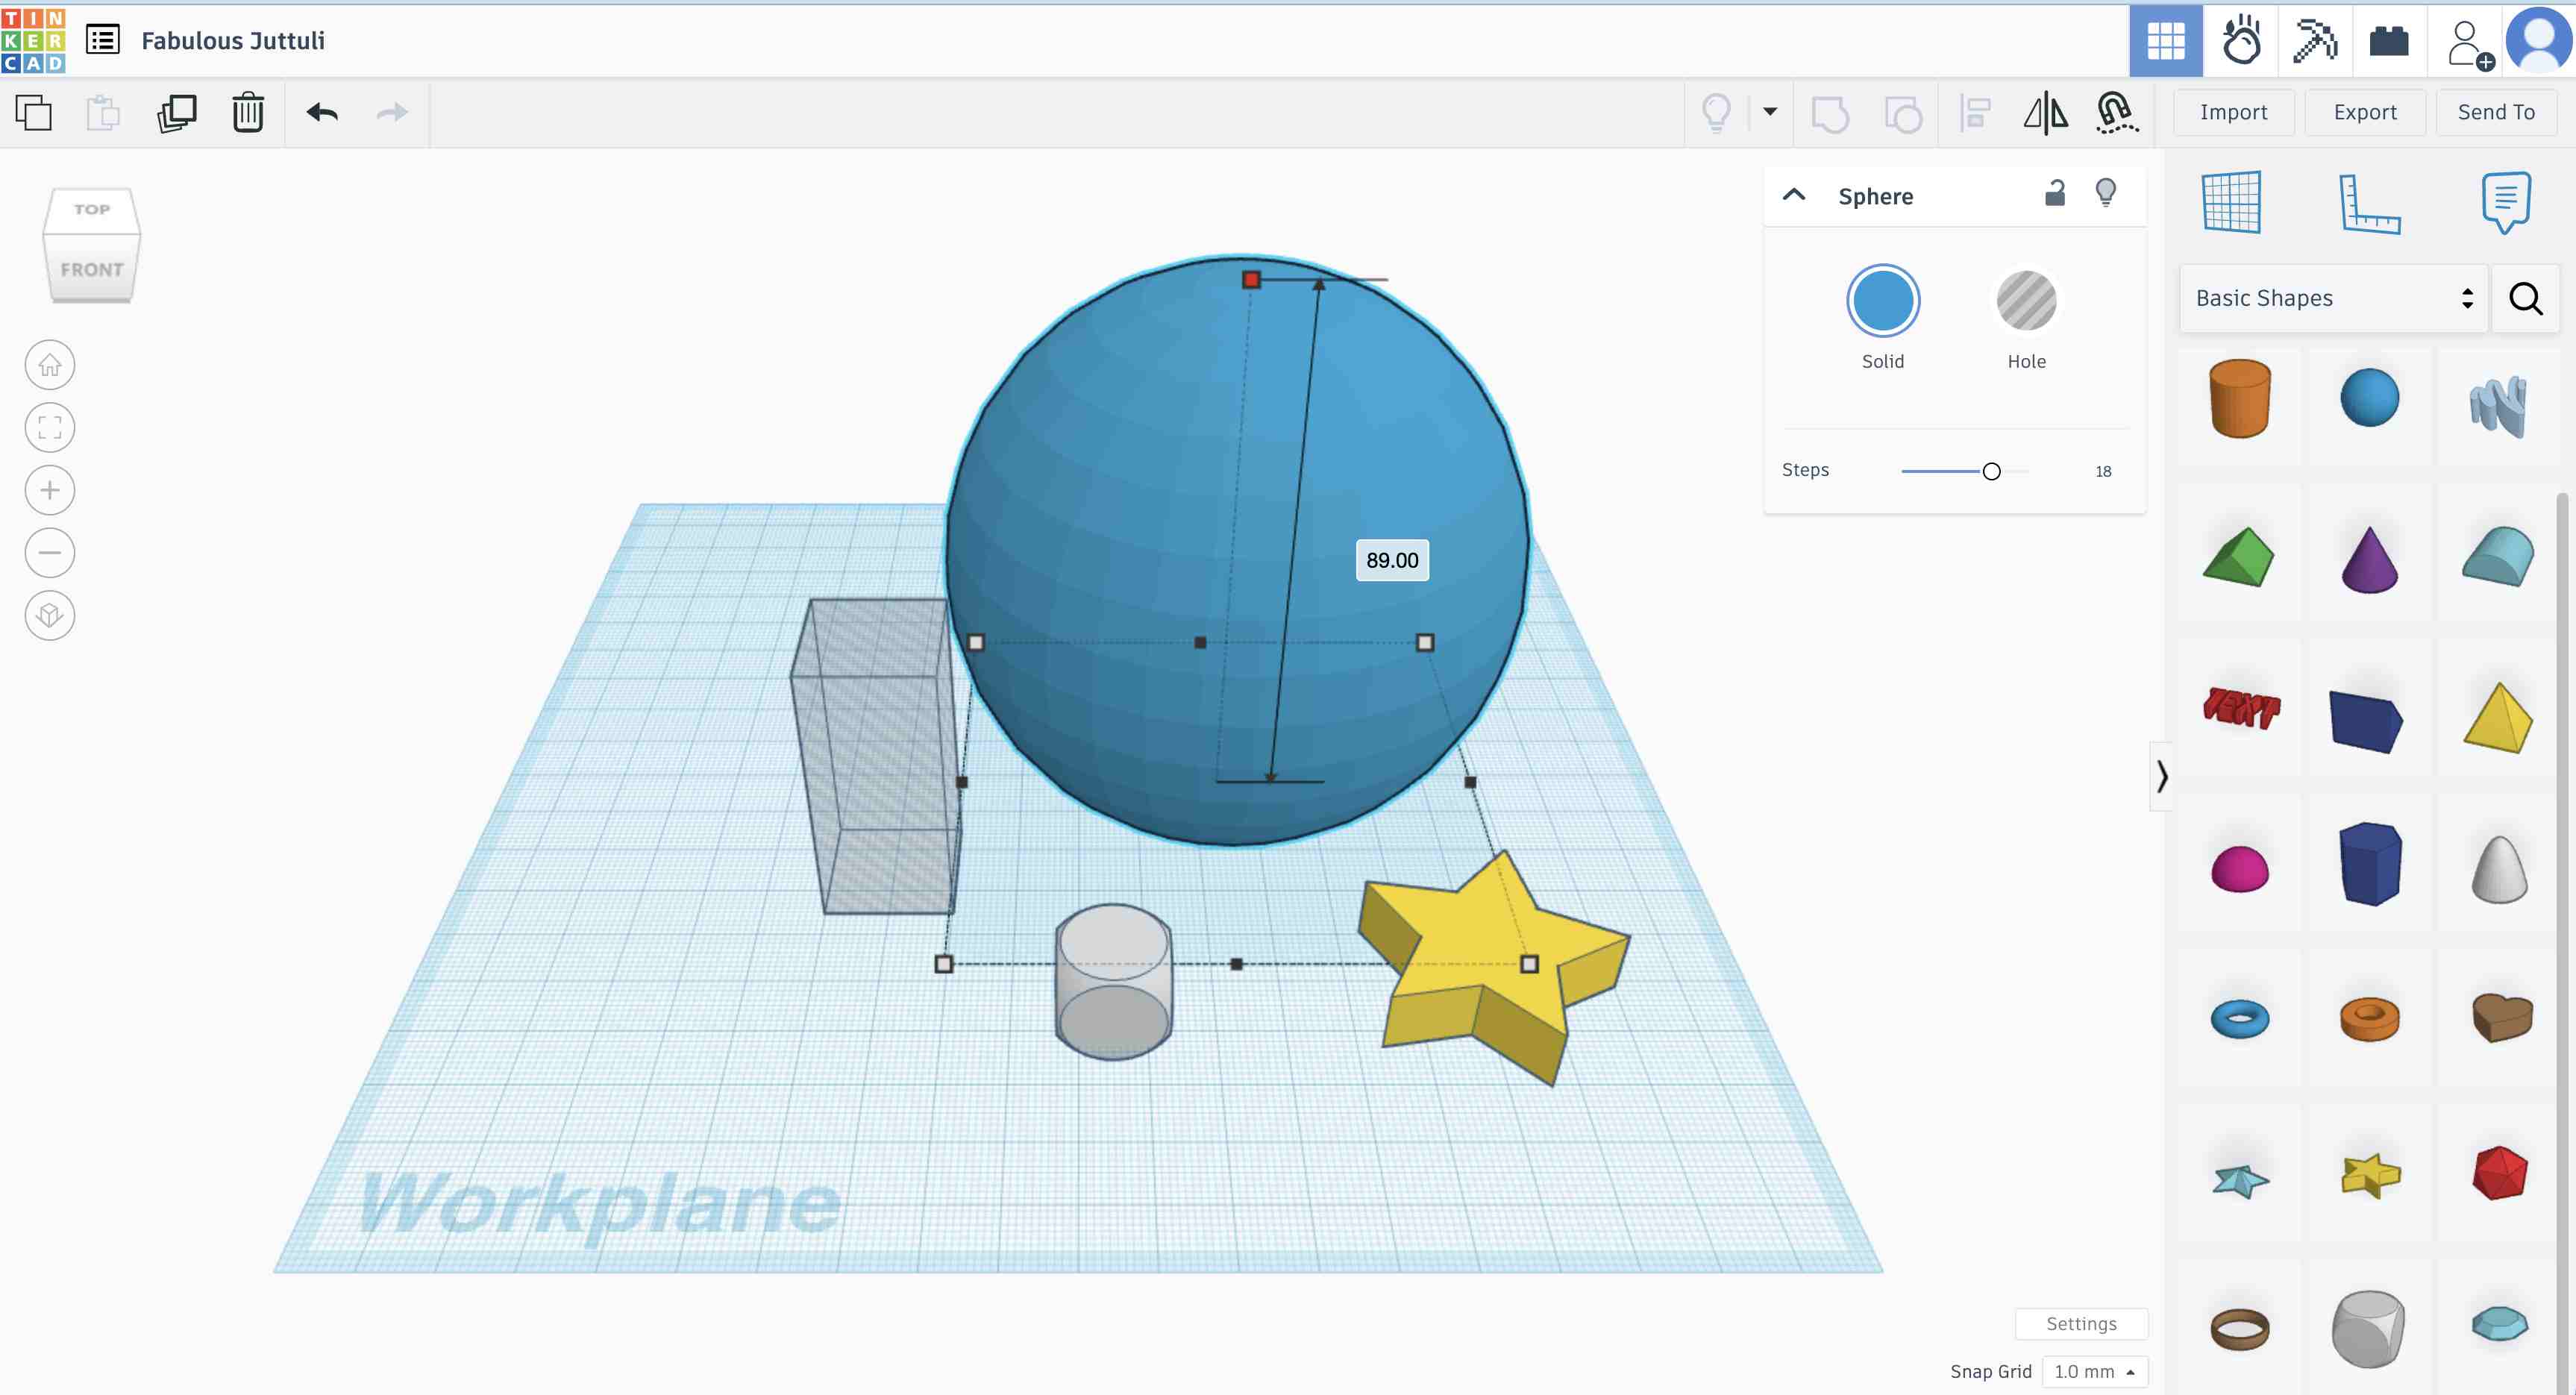
Task: Open the Tinkercad home logo
Action: point(33,40)
